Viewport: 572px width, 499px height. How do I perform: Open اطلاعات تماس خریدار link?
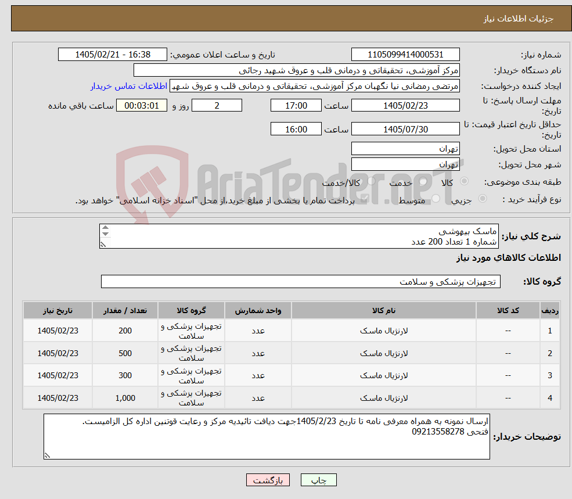[129, 86]
